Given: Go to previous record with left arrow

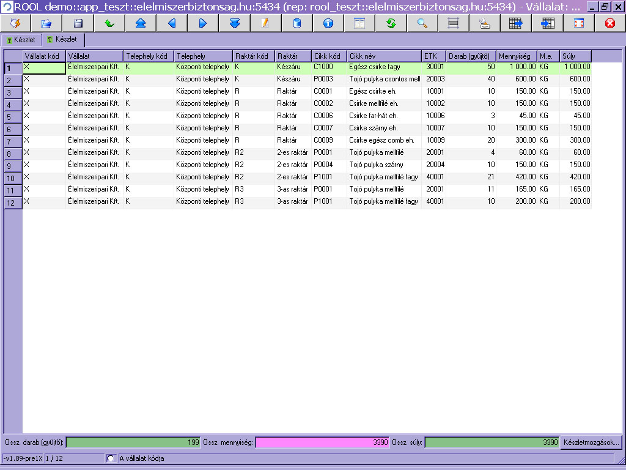Looking at the screenshot, I should (172, 23).
